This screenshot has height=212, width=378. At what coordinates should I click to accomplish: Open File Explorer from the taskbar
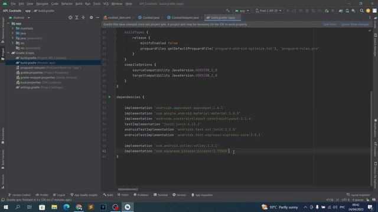pyautogui.click(x=54, y=207)
